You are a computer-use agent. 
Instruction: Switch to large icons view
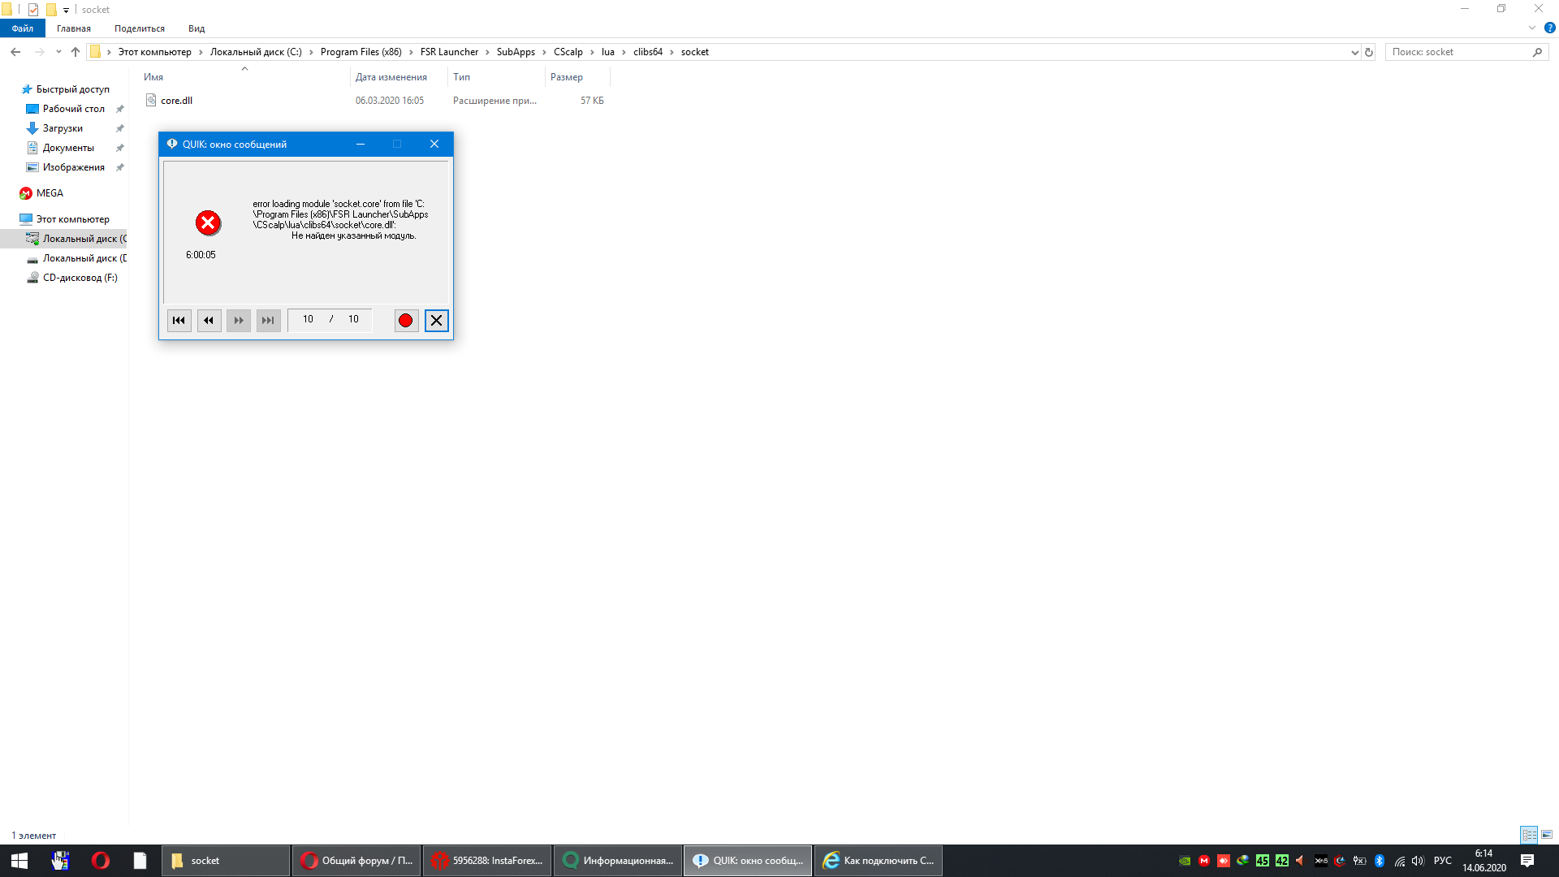pos(1547,835)
